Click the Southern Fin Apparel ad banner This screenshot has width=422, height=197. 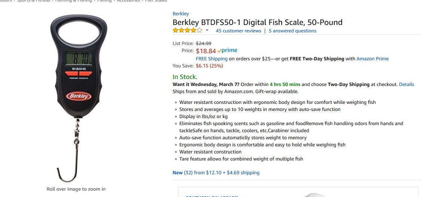click(x=299, y=192)
